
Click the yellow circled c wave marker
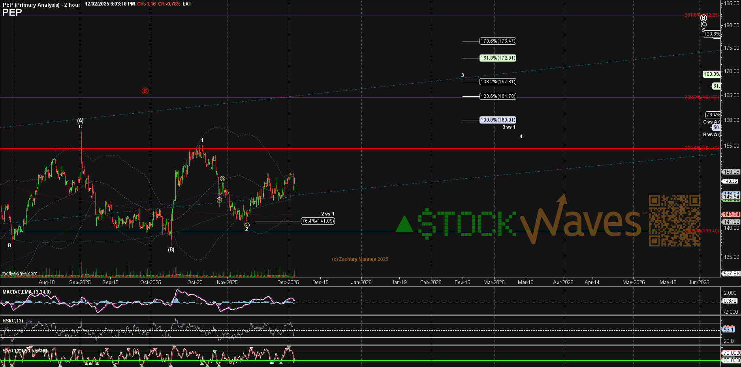click(247, 225)
